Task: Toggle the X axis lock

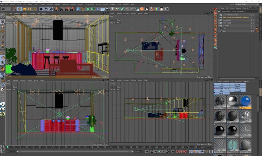Action: tap(41, 9)
